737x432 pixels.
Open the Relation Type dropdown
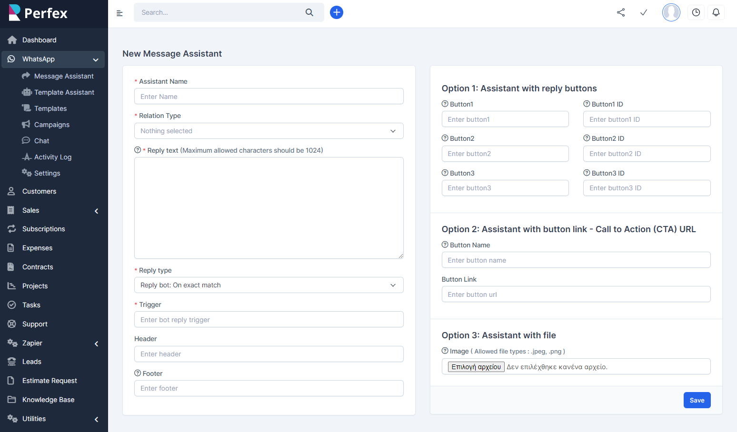[x=269, y=130]
